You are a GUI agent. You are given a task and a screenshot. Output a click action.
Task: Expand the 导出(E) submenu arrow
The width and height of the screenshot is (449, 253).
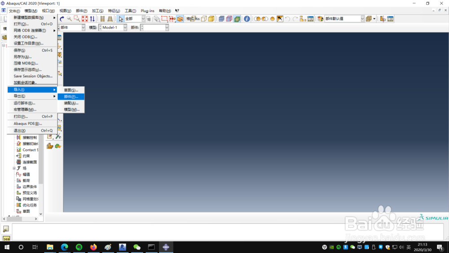(54, 96)
